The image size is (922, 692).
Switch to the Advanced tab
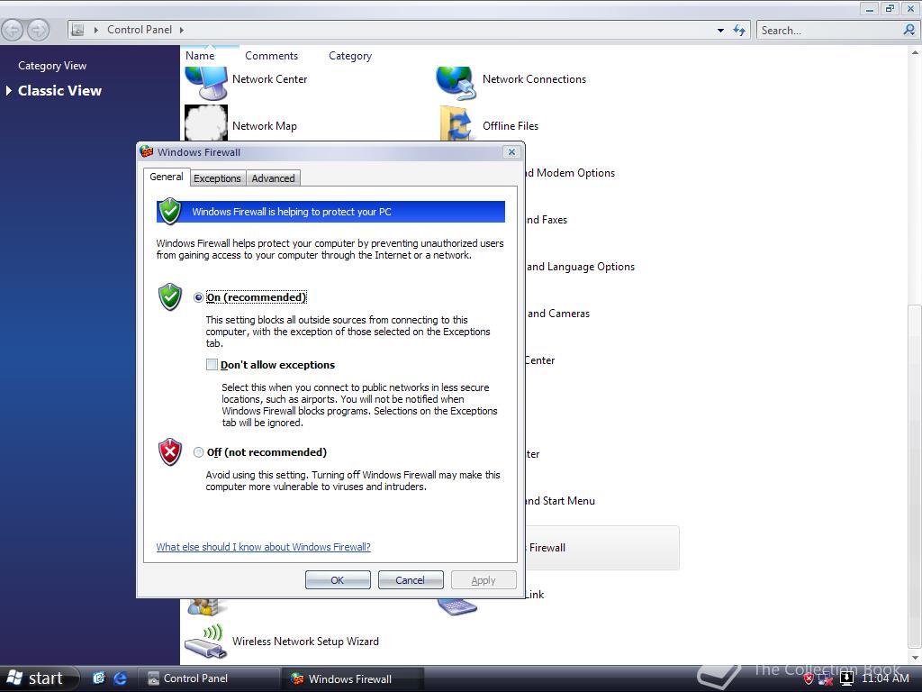pos(273,178)
